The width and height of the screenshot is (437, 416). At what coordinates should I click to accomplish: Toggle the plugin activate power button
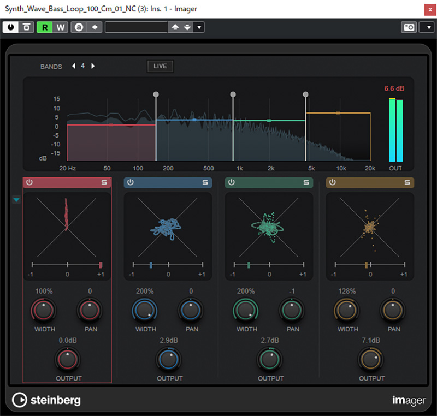pos(10,27)
